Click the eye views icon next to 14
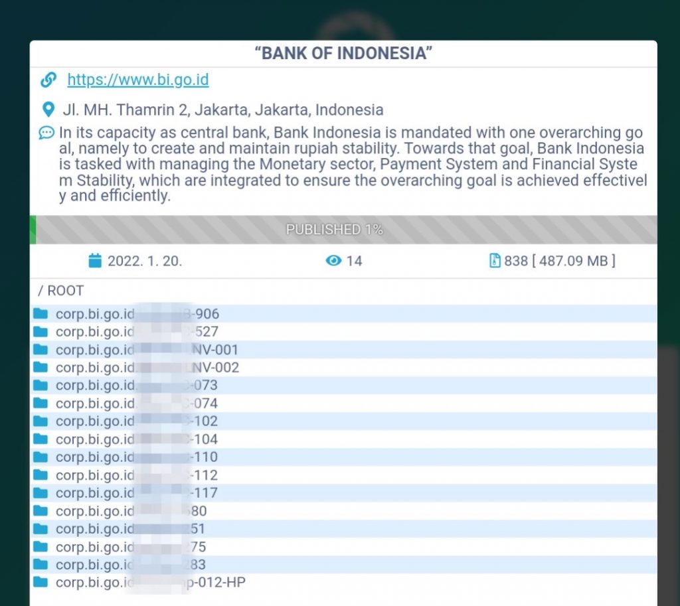 tap(333, 261)
